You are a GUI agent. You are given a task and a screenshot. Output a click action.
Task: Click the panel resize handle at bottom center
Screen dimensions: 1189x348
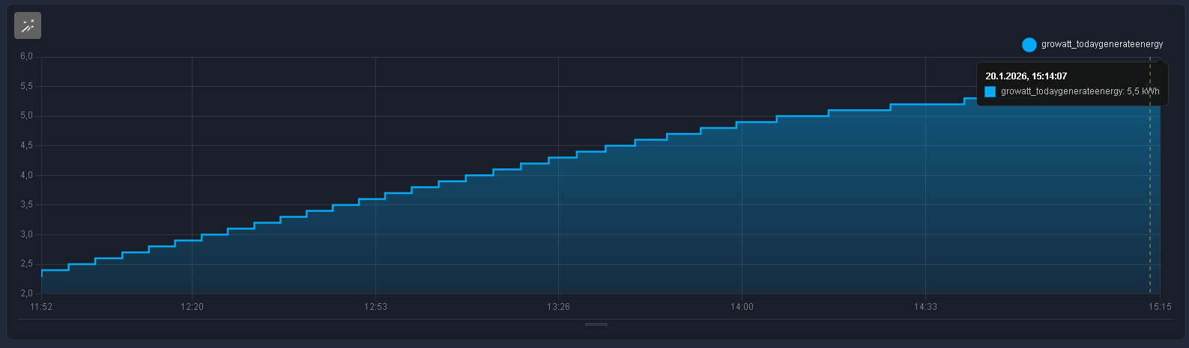596,325
